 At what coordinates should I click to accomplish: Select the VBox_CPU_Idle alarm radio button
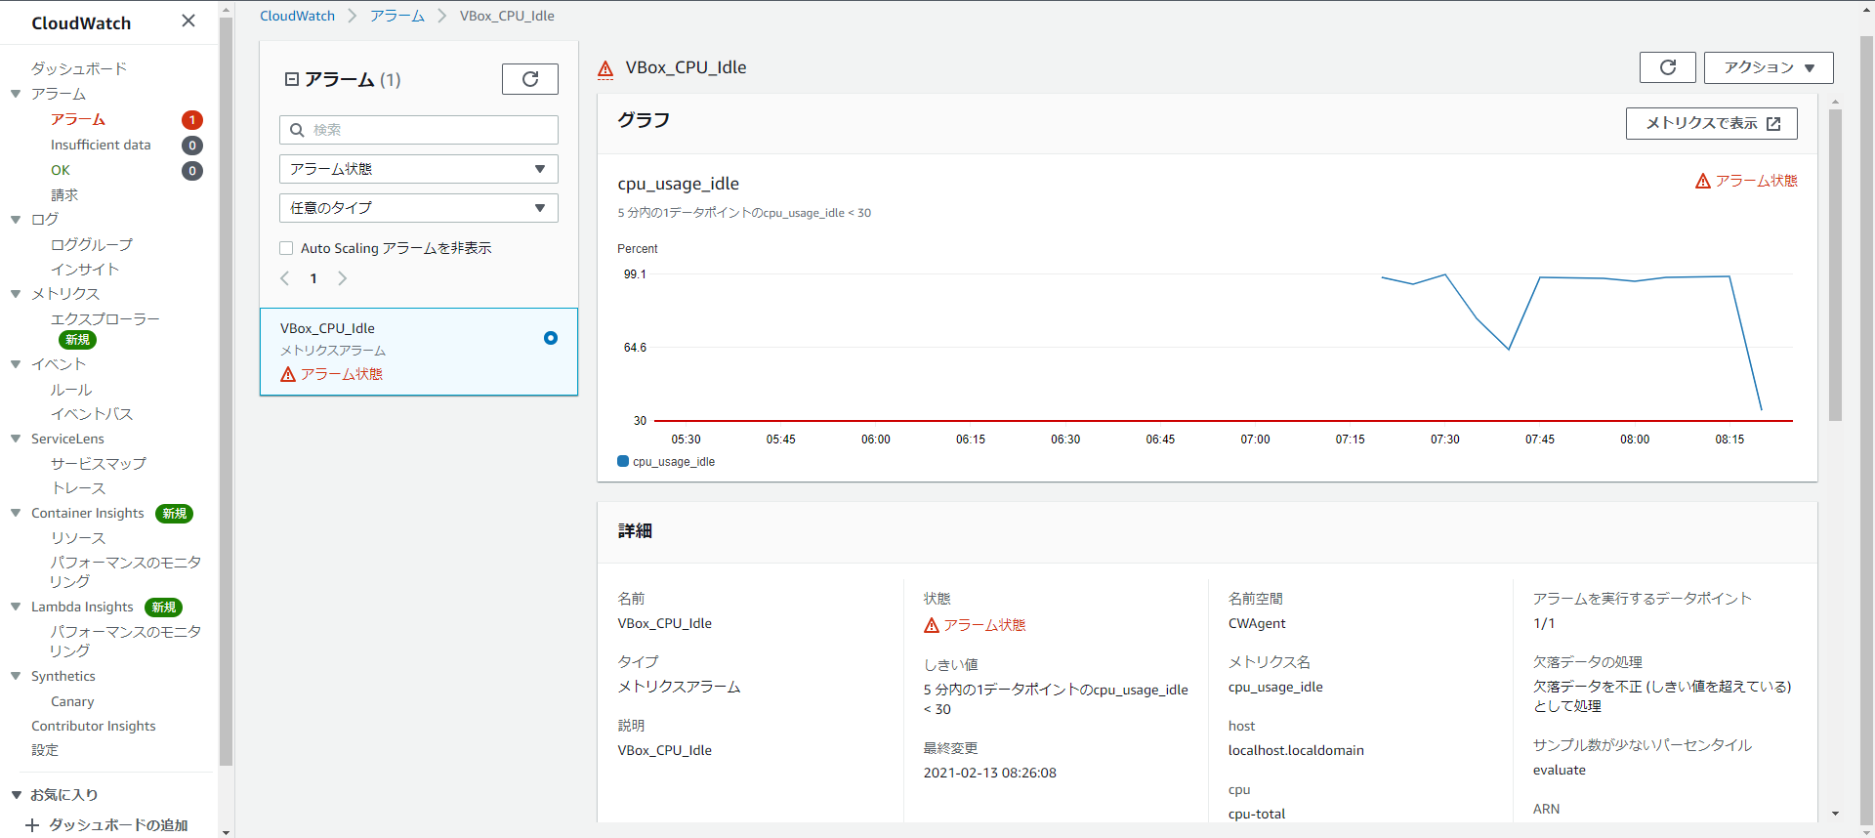[x=551, y=338]
